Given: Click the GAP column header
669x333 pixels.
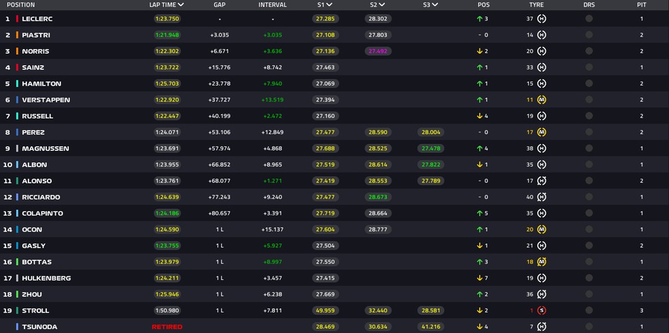Looking at the screenshot, I should click(219, 5).
